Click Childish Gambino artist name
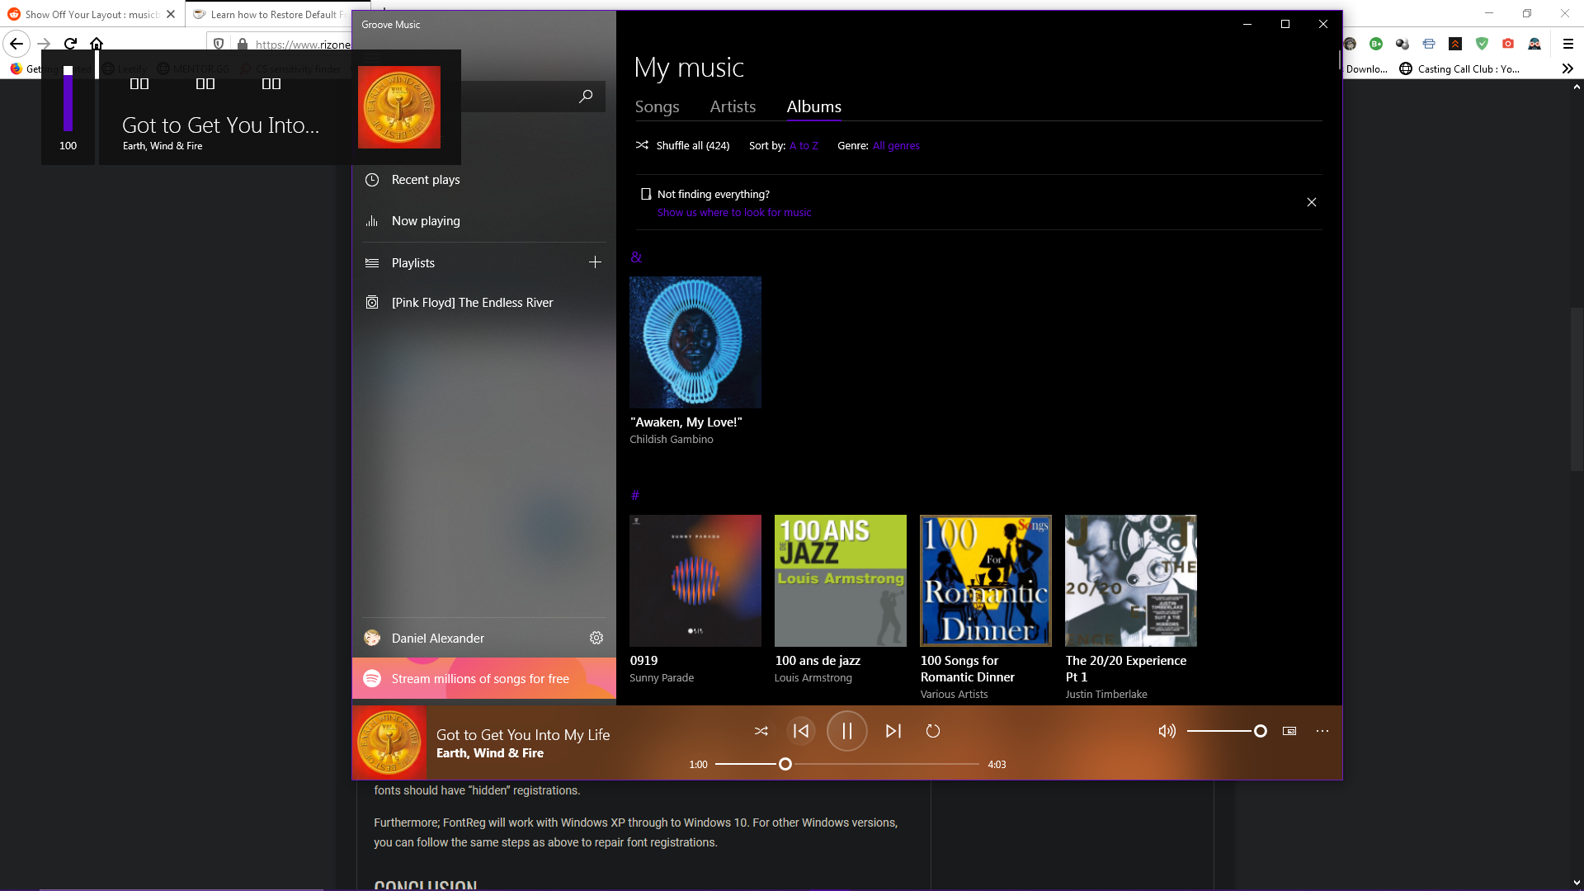Screen dimensions: 1584x891 [x=672, y=439]
